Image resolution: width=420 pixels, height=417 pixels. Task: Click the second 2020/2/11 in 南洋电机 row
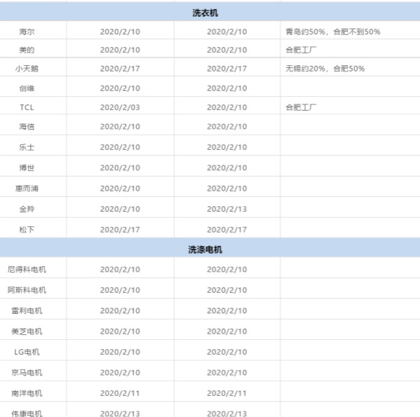[x=227, y=393]
